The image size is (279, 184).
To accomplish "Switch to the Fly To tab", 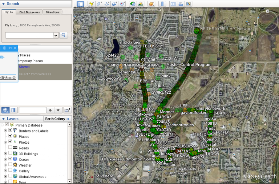I will click(9, 12).
